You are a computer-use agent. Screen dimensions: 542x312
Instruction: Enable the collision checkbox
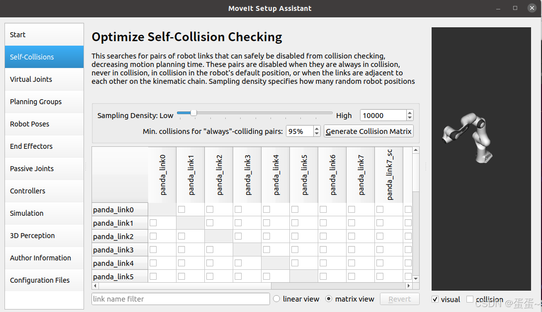click(x=470, y=299)
